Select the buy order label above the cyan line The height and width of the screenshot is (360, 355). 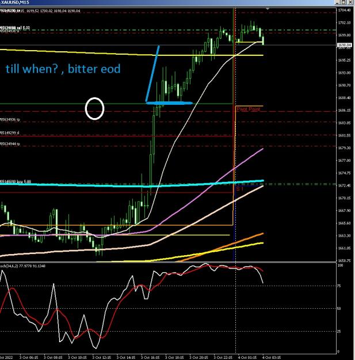16,181
